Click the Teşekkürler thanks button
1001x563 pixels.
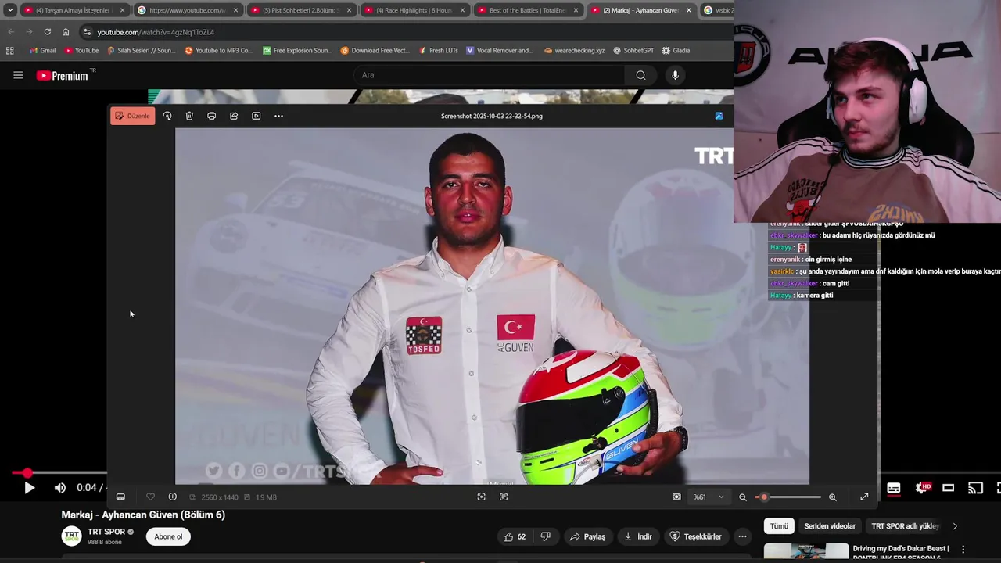coord(696,536)
